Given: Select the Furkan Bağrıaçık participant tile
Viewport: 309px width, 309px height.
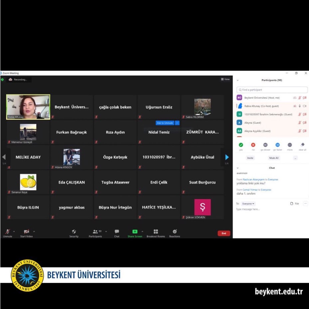Looking at the screenshot, I should pos(72,132).
